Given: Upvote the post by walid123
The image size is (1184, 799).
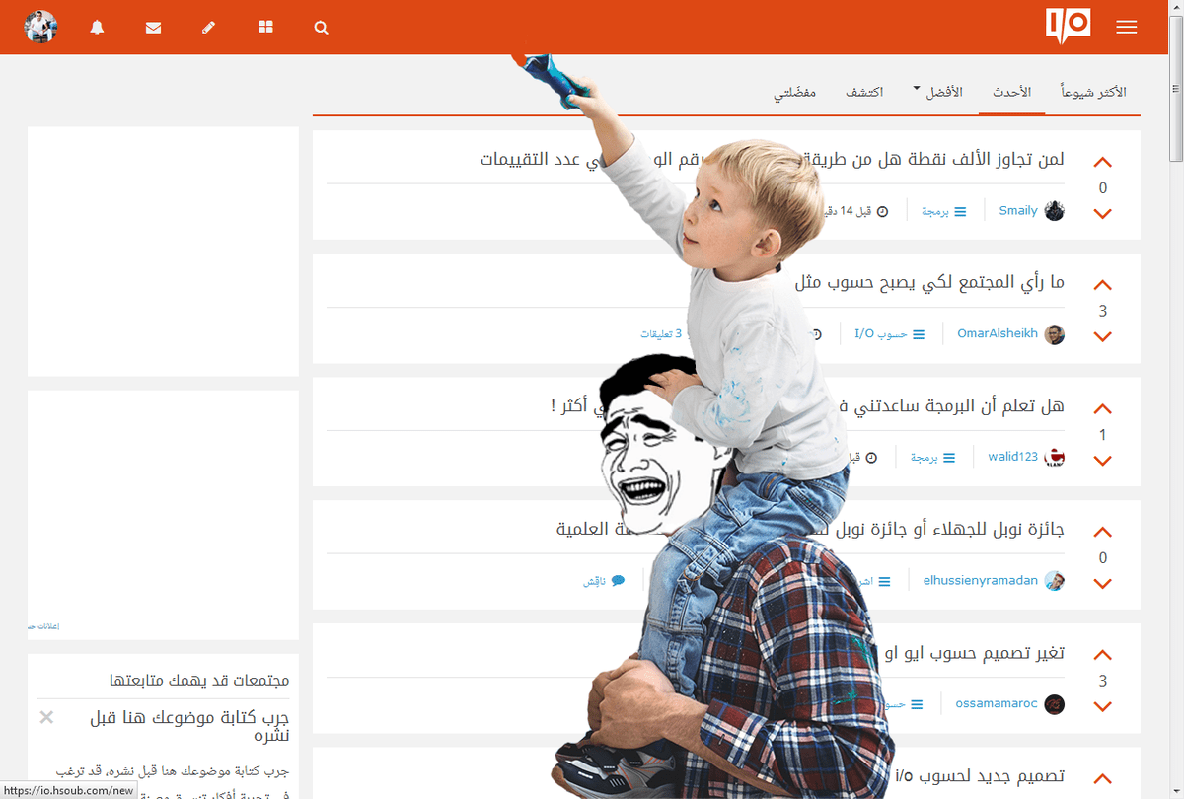Looking at the screenshot, I should pos(1102,409).
